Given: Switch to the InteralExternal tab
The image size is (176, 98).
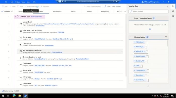Looking at the screenshot, I should pyautogui.click(x=57, y=11).
